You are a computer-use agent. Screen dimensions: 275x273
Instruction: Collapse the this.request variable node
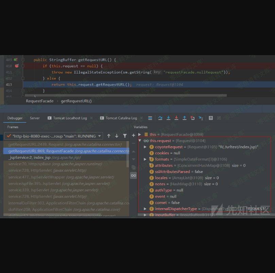140,140
